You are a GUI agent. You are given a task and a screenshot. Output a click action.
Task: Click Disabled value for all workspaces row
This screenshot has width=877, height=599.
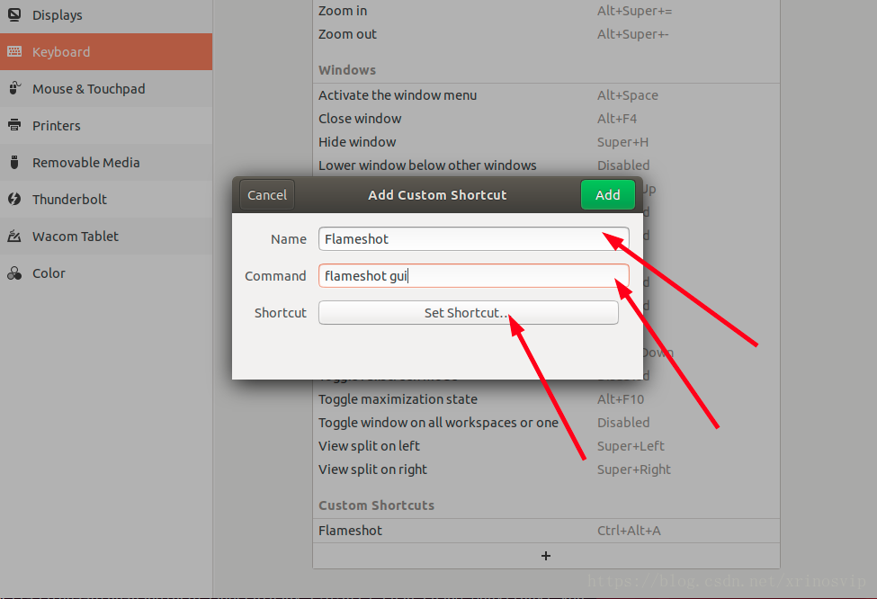point(623,423)
